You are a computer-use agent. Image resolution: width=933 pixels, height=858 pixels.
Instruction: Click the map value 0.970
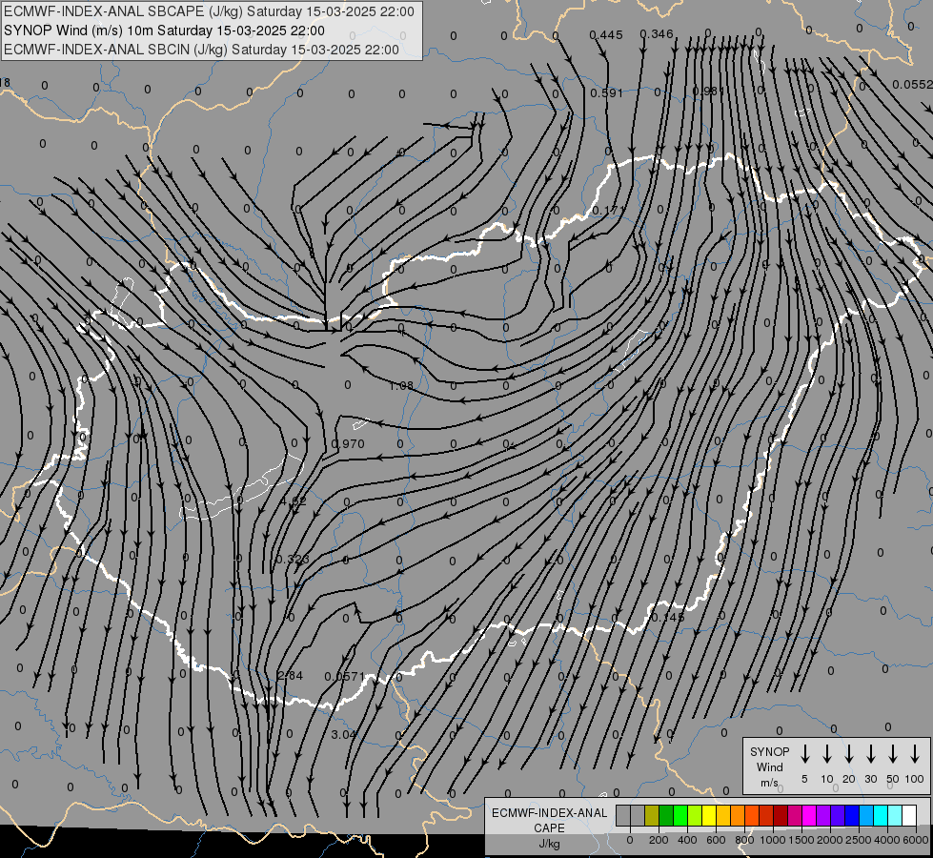click(348, 443)
